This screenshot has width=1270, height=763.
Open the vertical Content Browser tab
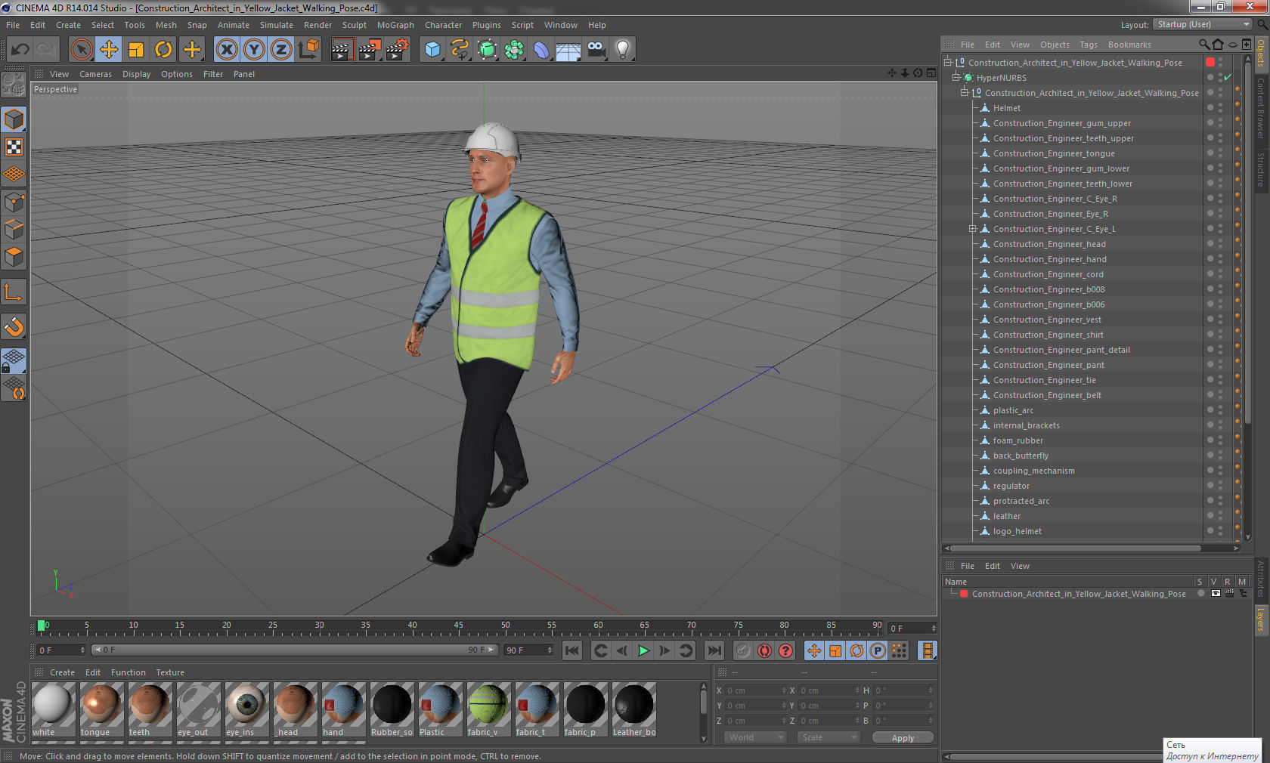(x=1261, y=108)
